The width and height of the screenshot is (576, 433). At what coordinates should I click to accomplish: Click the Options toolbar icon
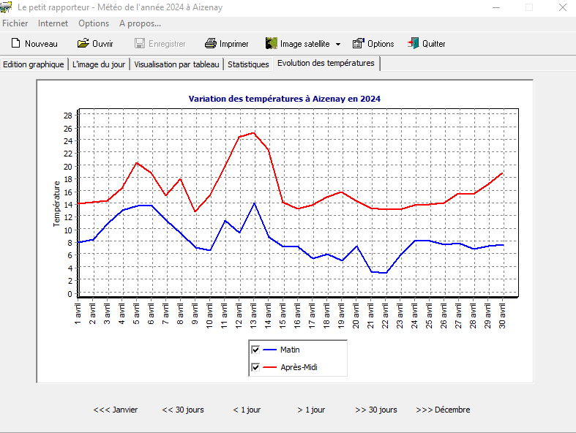click(359, 44)
